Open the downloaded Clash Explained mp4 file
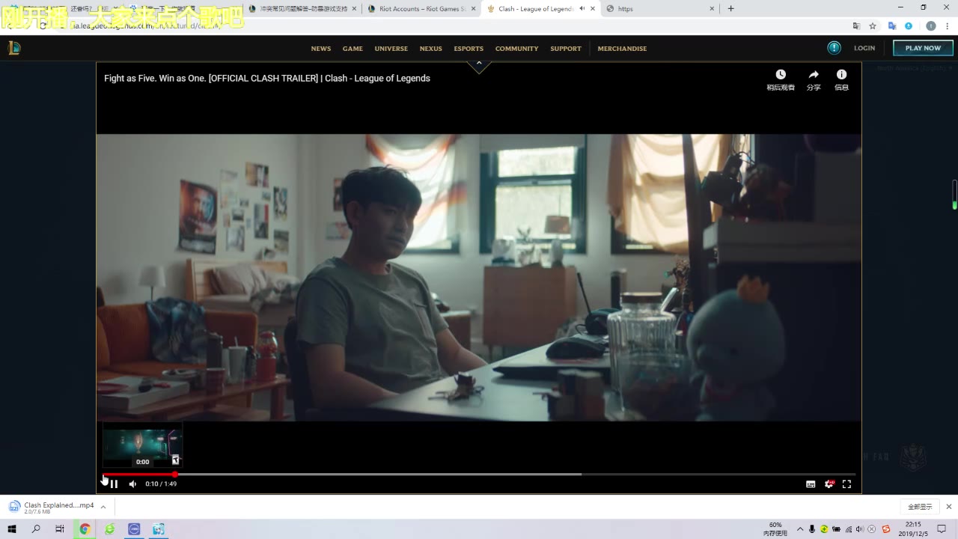 click(x=52, y=507)
